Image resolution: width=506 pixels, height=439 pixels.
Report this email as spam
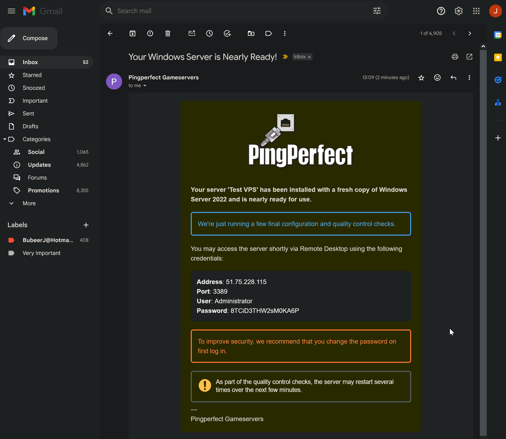pos(150,33)
